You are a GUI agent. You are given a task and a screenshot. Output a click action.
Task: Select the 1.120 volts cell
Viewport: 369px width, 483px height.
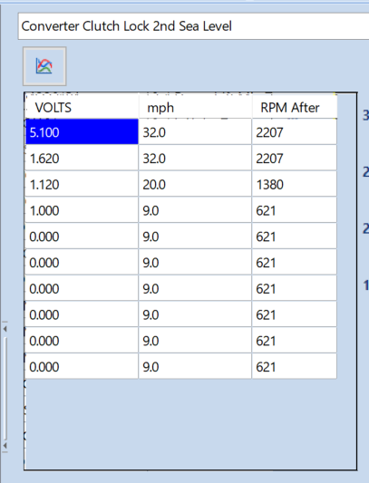pyautogui.click(x=82, y=184)
